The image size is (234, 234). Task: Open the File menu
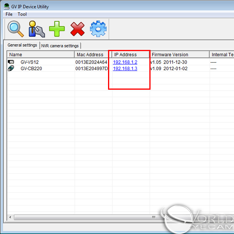(x=9, y=14)
